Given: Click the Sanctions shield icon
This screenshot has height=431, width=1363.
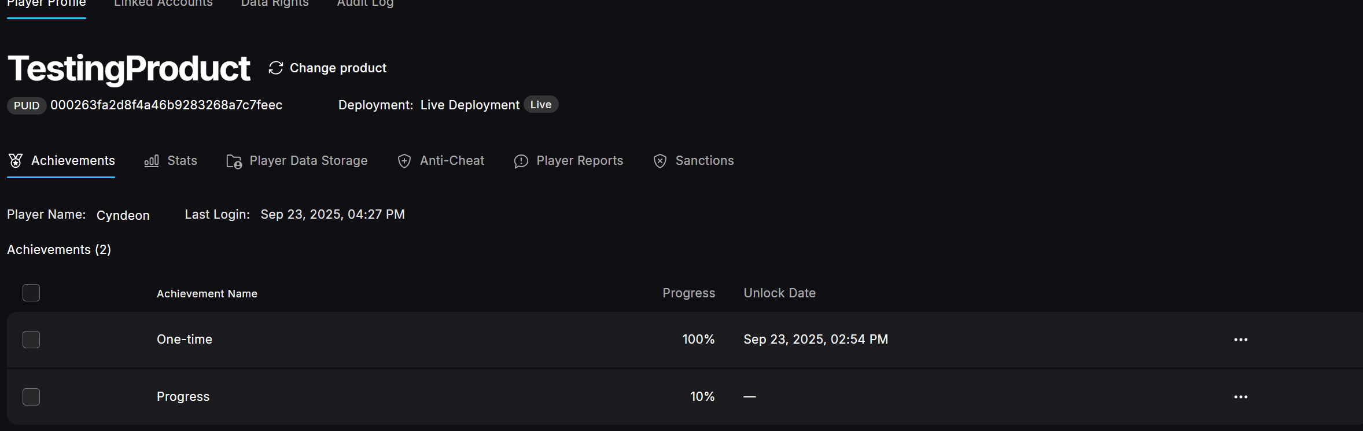Looking at the screenshot, I should [660, 161].
